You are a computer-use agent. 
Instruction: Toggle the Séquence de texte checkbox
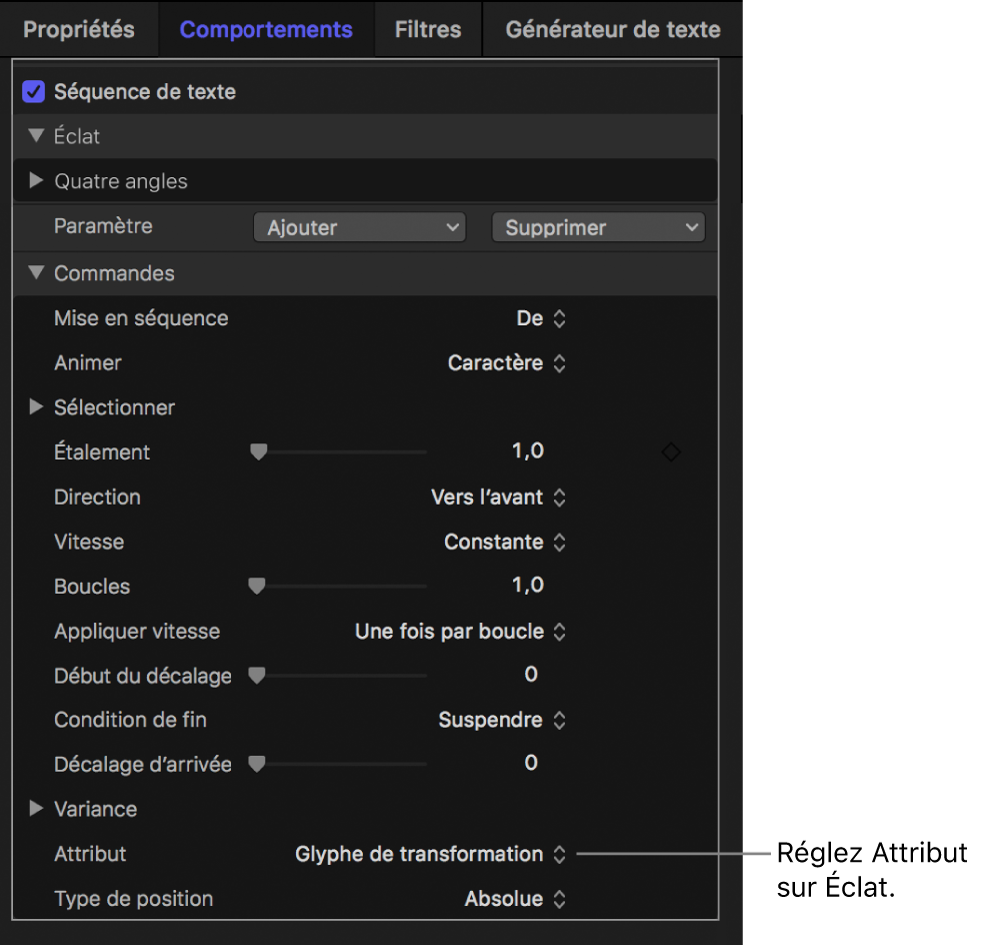(34, 93)
